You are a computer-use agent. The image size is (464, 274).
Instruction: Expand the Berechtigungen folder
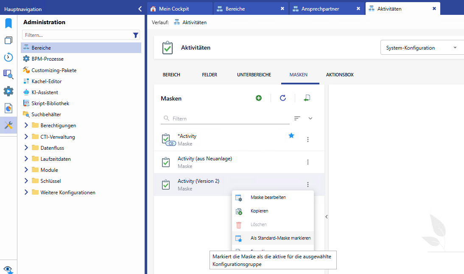click(26, 125)
